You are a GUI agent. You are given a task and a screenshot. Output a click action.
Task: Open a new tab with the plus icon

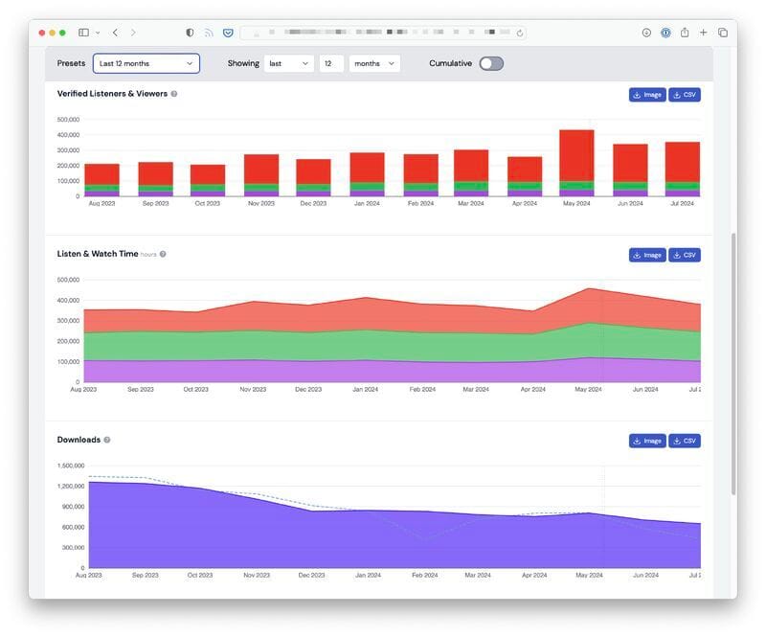[x=704, y=33]
